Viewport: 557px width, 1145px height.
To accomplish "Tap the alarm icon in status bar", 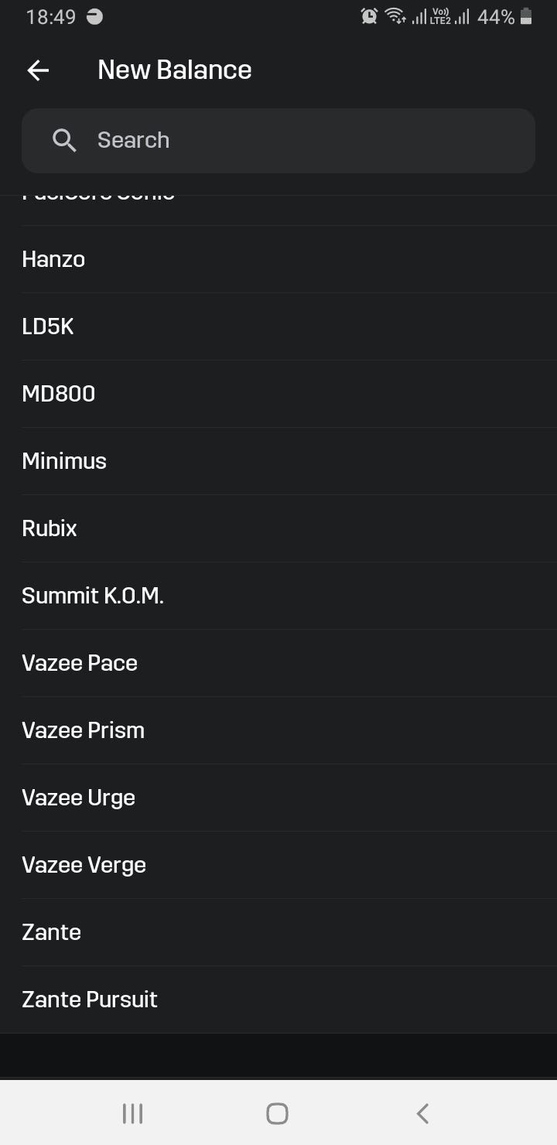I will tap(369, 16).
